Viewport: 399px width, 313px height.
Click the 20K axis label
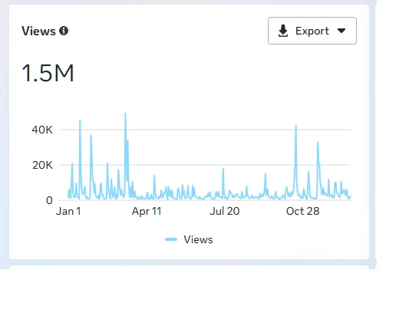tap(42, 165)
